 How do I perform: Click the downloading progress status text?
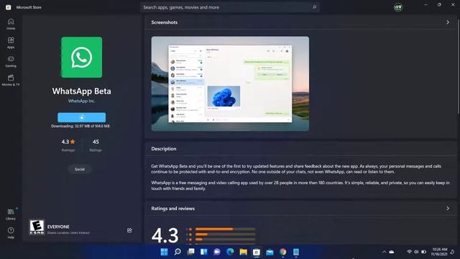[80, 126]
